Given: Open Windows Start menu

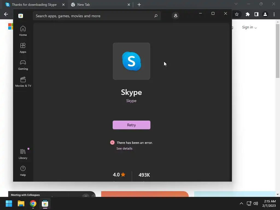Looking at the screenshot, I should 9,203.
